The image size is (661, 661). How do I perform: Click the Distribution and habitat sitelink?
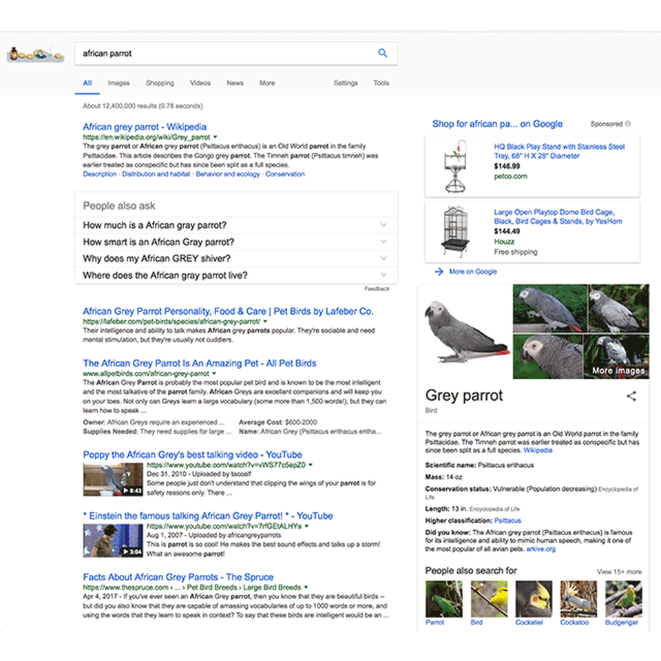click(x=156, y=174)
